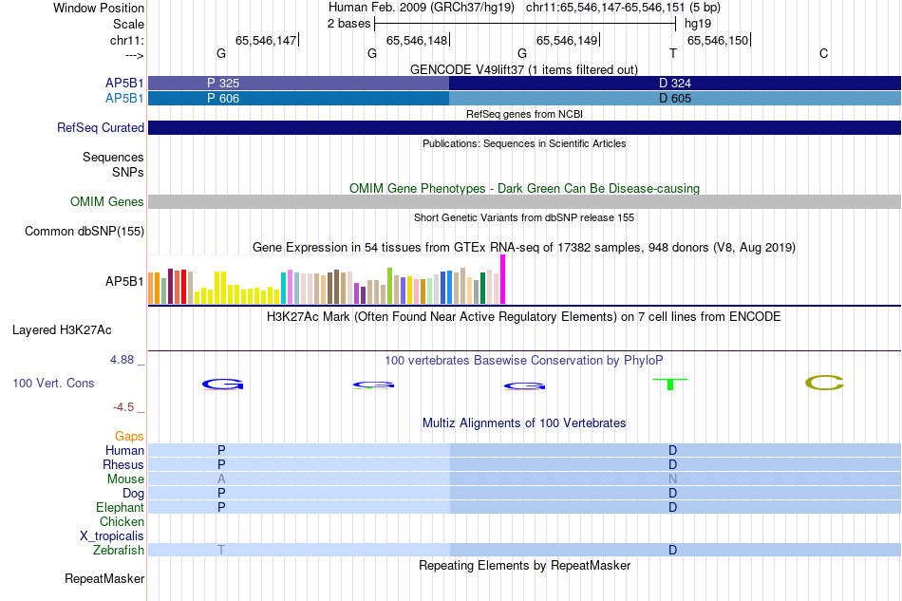
Task: Click the P residue in the Elephant row
Action: coord(221,507)
